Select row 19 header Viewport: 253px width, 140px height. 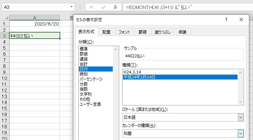[4, 133]
